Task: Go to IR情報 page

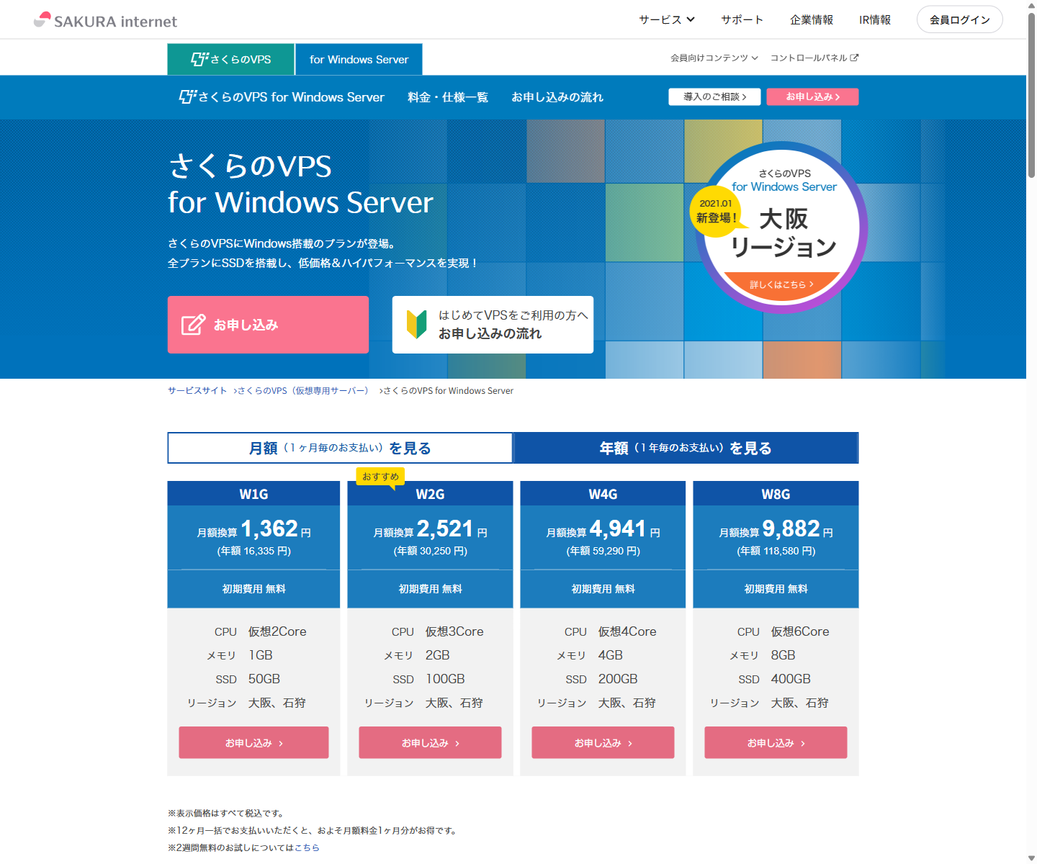Action: pyautogui.click(x=875, y=19)
